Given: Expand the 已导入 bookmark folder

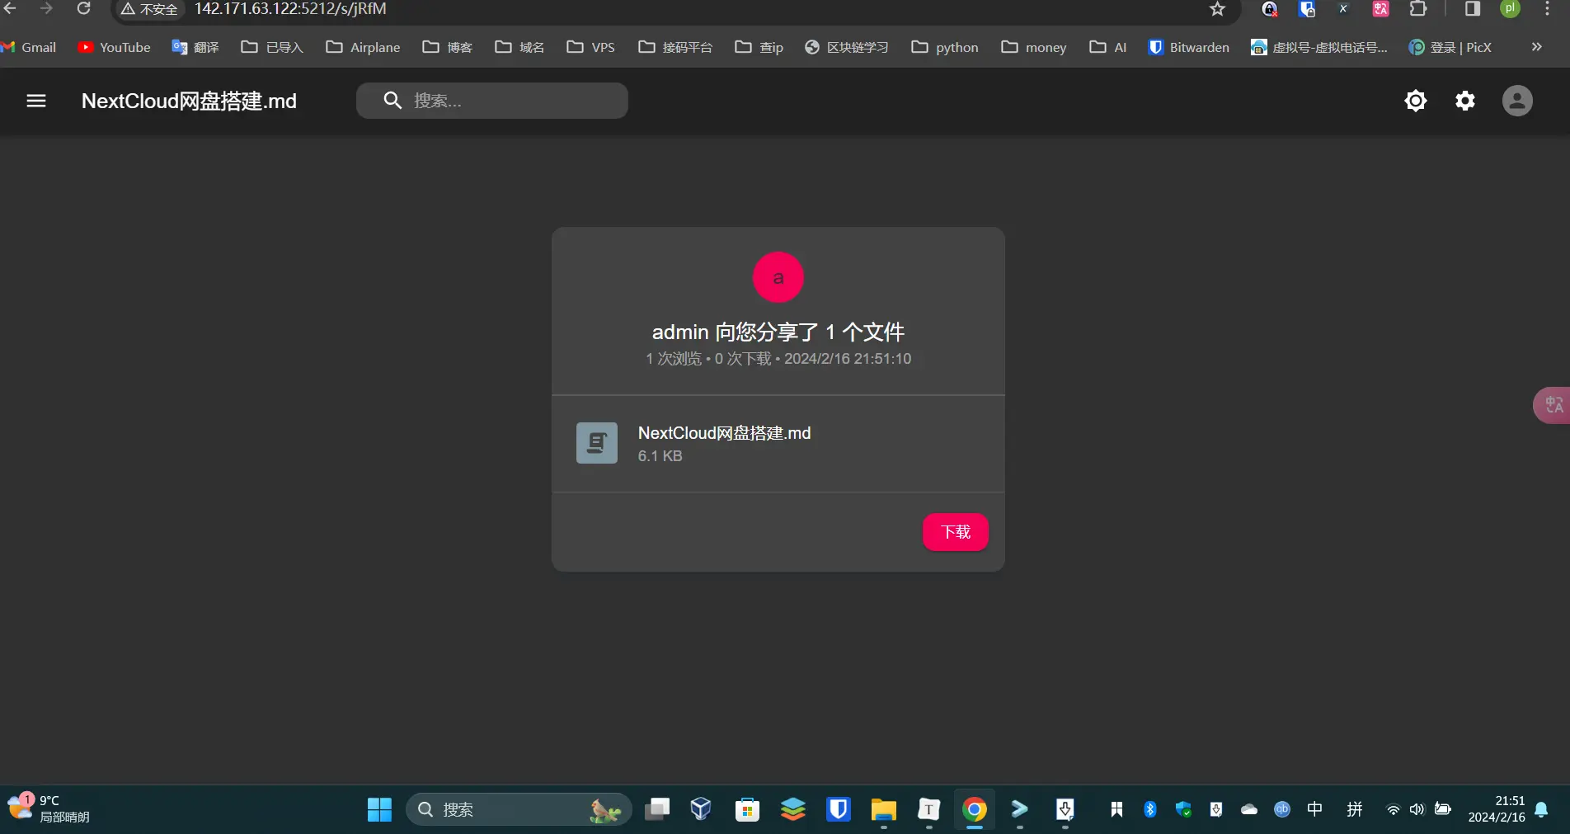Looking at the screenshot, I should 272,47.
